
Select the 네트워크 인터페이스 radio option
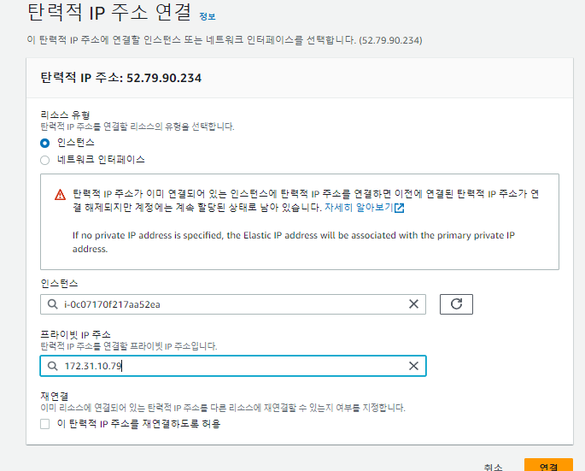click(44, 160)
